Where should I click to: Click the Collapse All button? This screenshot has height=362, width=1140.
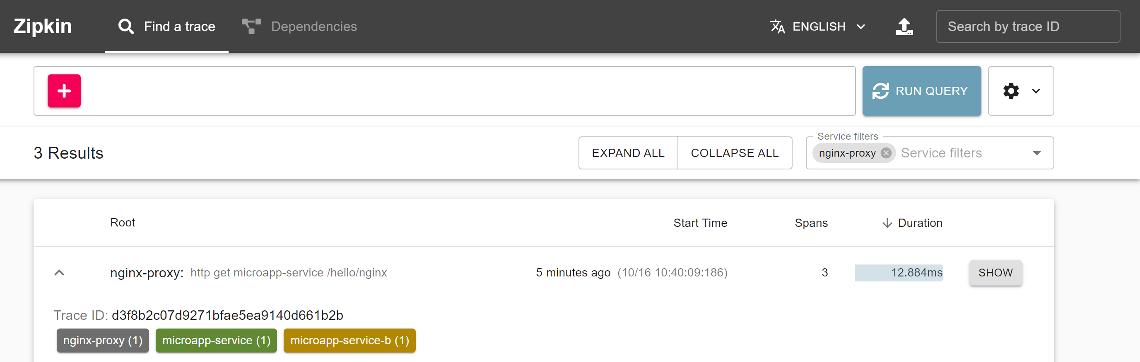(x=735, y=153)
